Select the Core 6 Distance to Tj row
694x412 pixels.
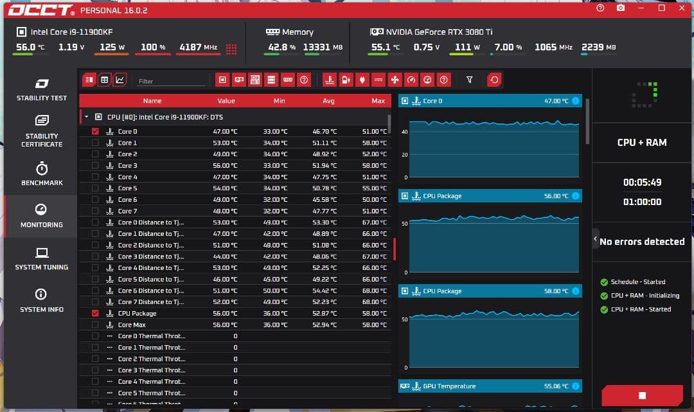coord(235,291)
